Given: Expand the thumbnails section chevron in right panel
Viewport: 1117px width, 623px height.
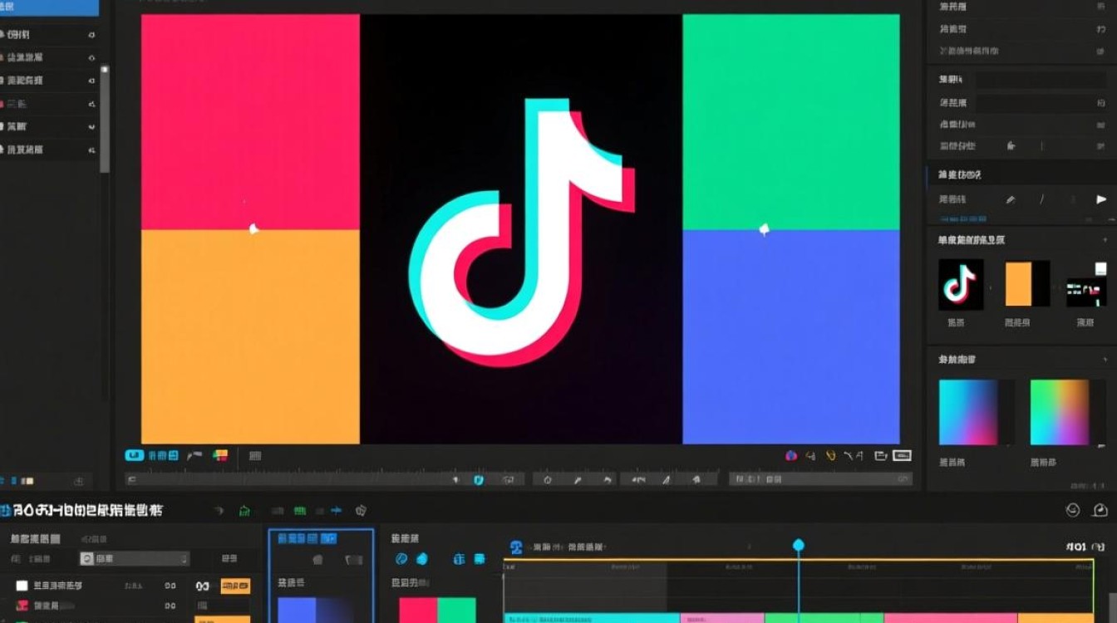Looking at the screenshot, I should [1105, 240].
